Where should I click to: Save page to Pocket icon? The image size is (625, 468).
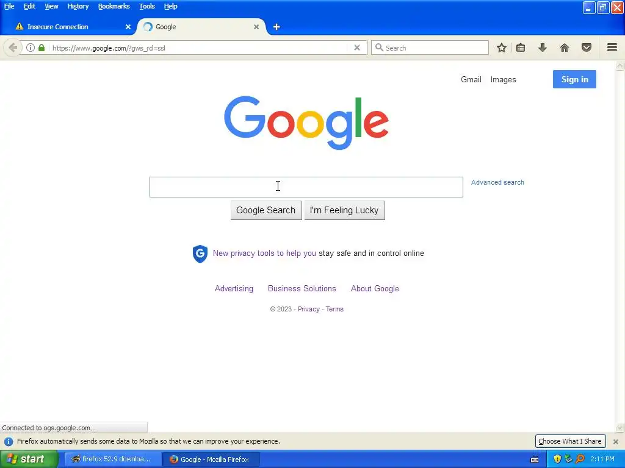click(x=587, y=48)
